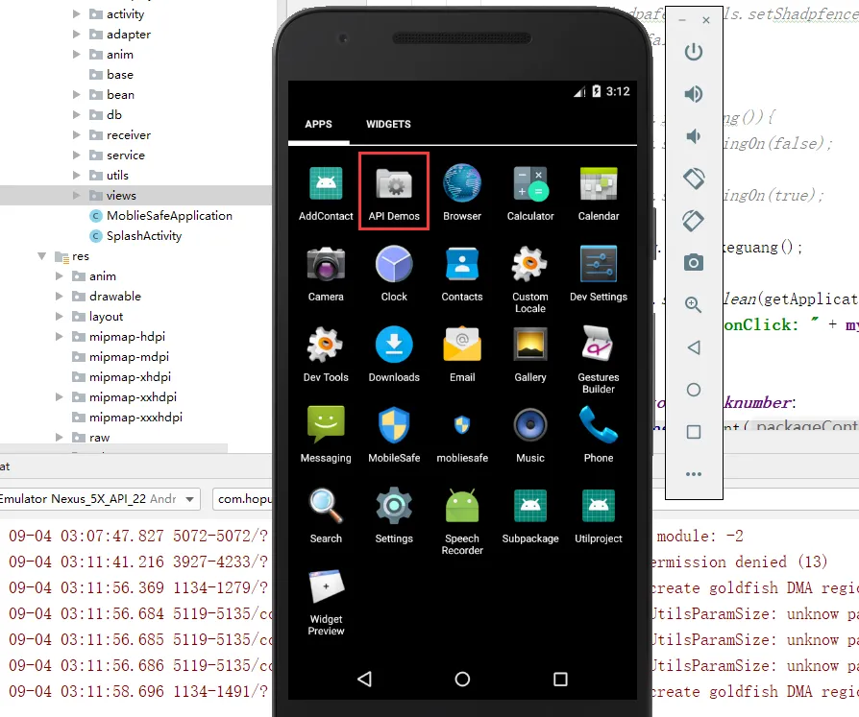
Task: Open the Calendar app
Action: click(x=599, y=192)
